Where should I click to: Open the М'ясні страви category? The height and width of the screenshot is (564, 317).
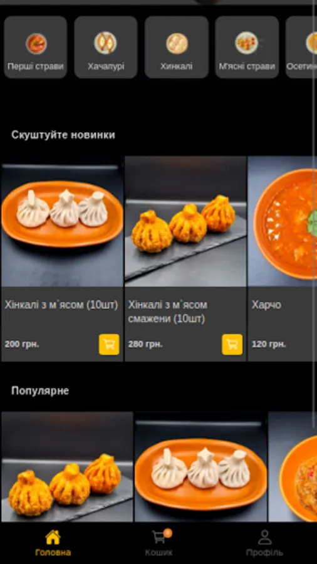coord(247,47)
